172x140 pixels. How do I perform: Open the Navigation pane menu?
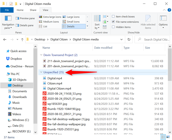(8, 22)
